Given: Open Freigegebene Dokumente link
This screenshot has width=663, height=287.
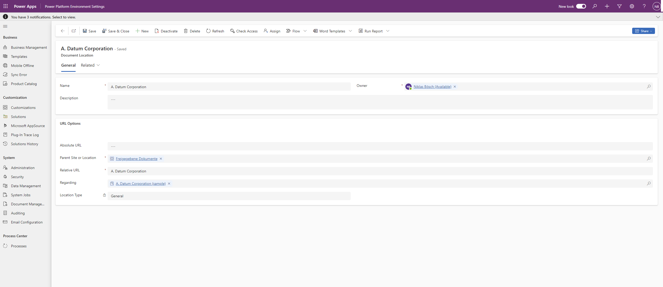Looking at the screenshot, I should coord(137,159).
